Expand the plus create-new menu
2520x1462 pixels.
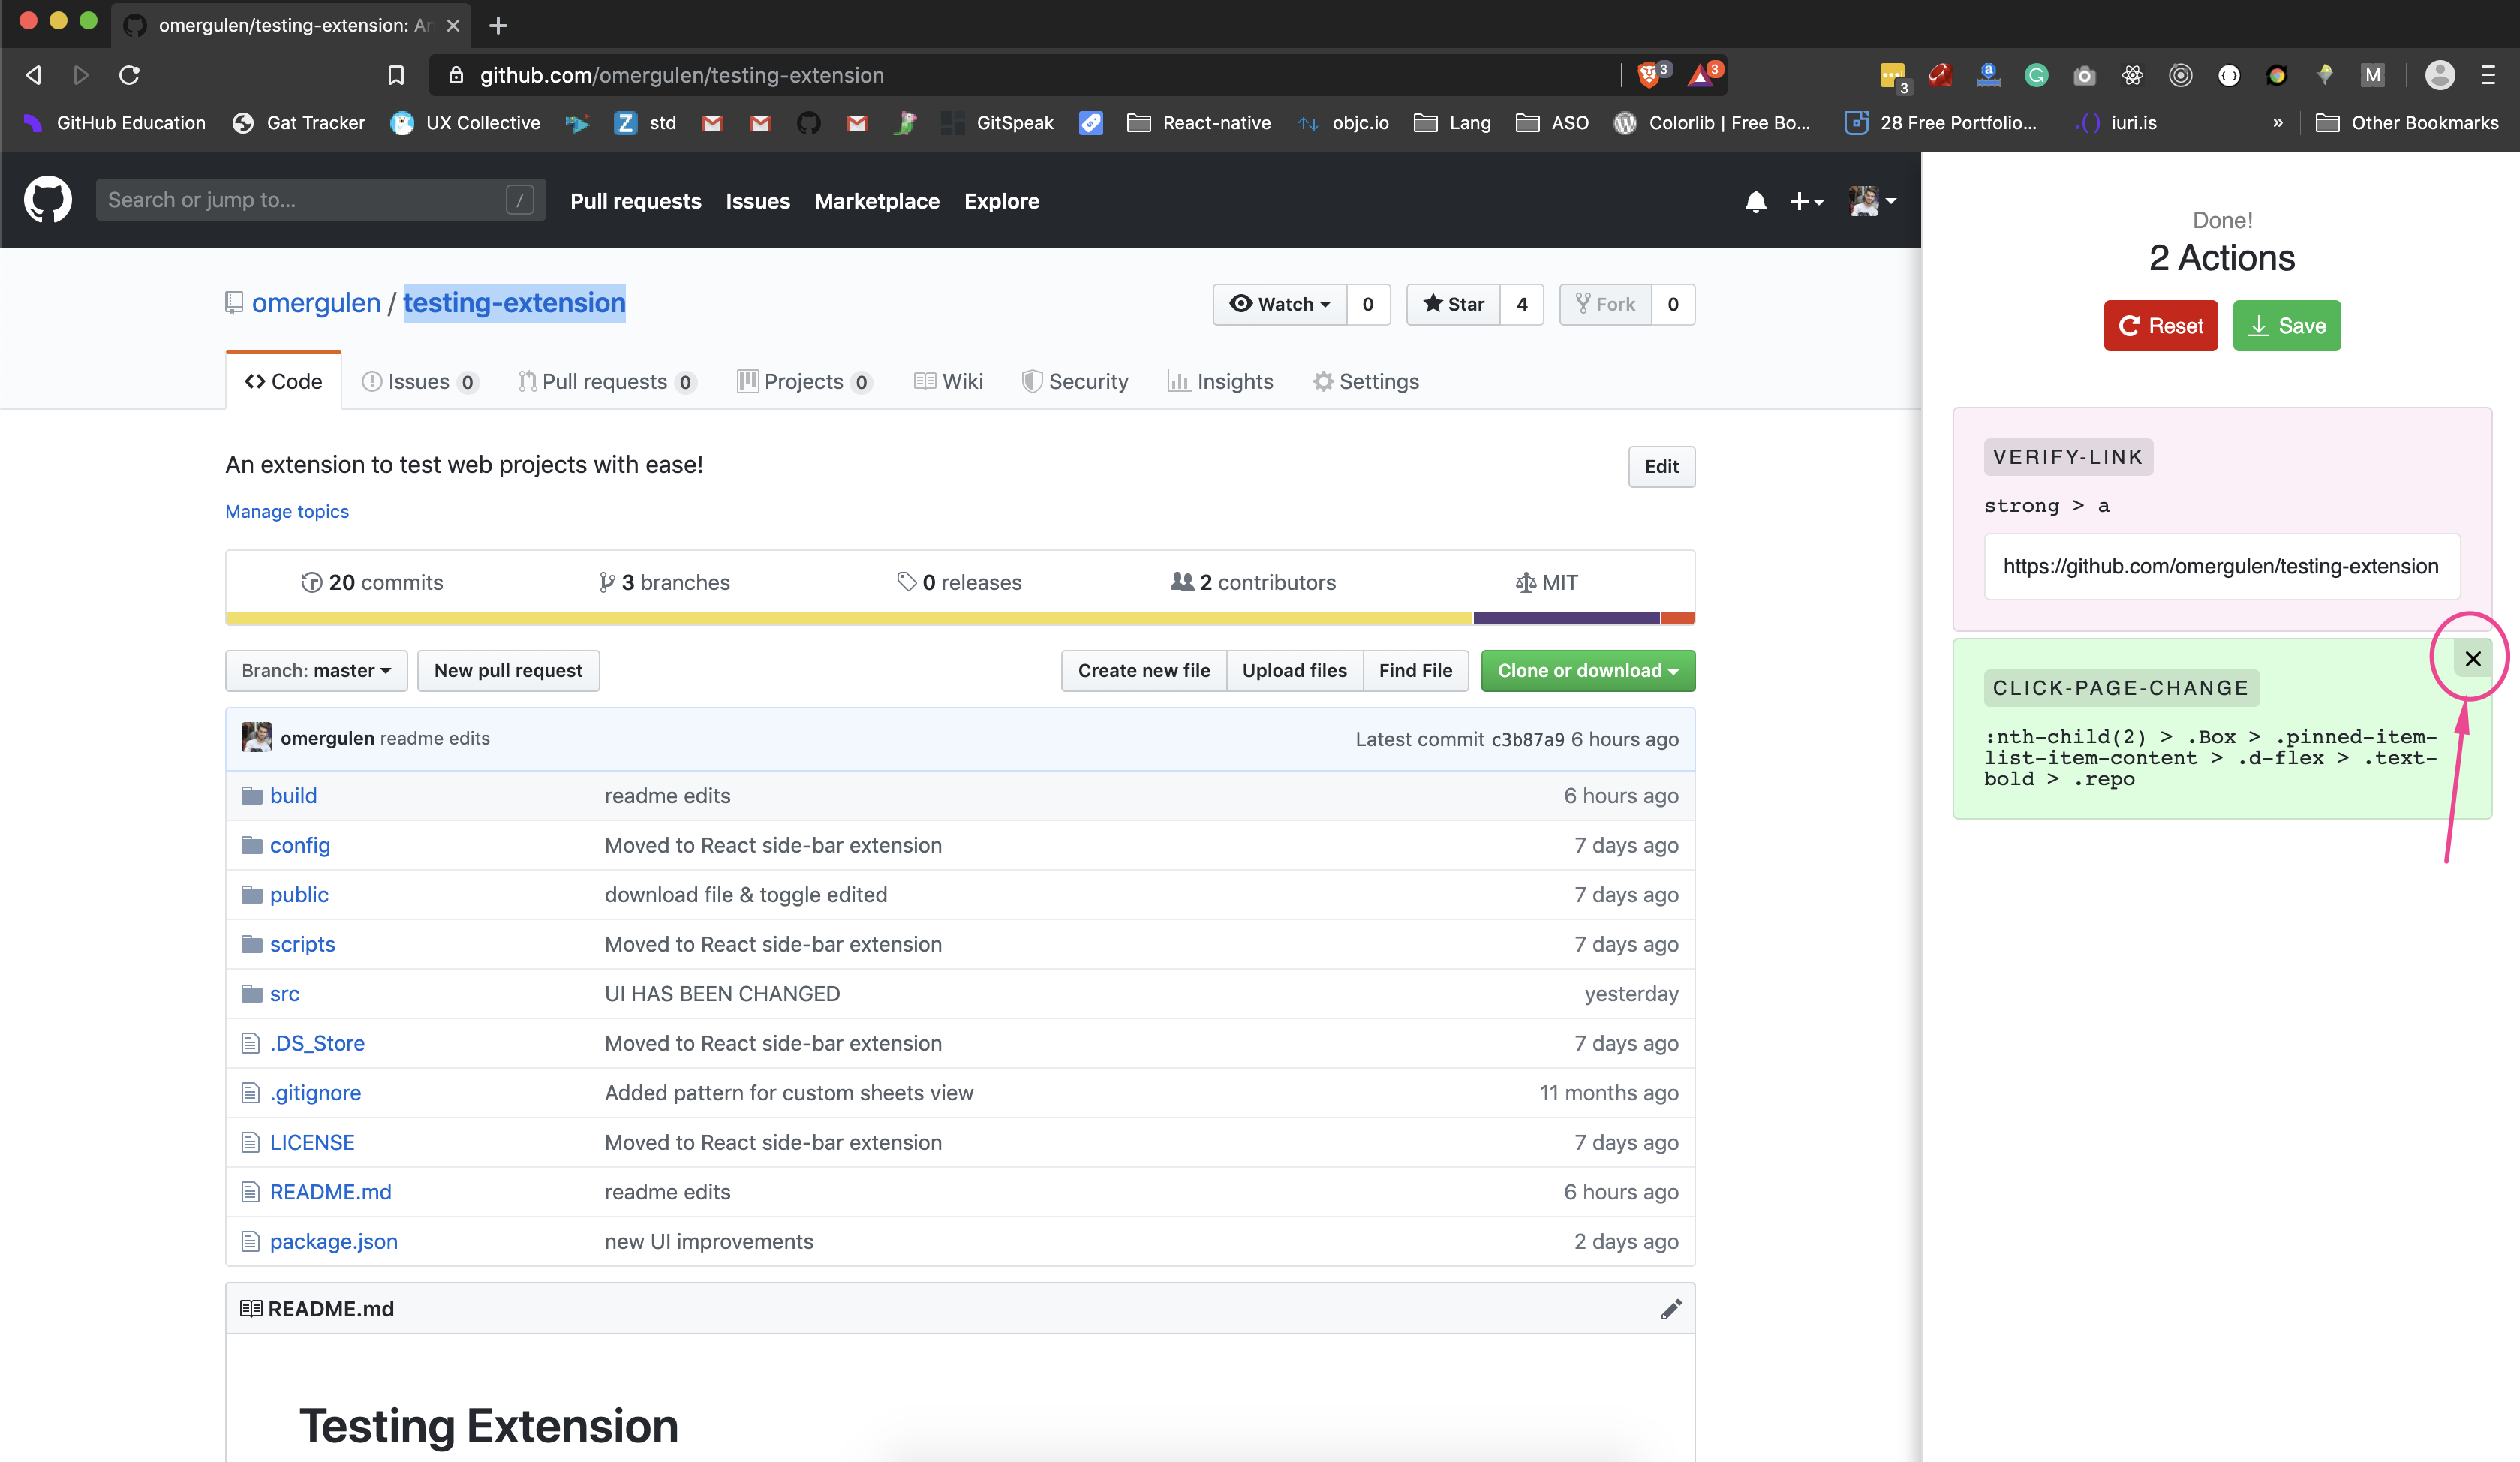(x=1806, y=201)
